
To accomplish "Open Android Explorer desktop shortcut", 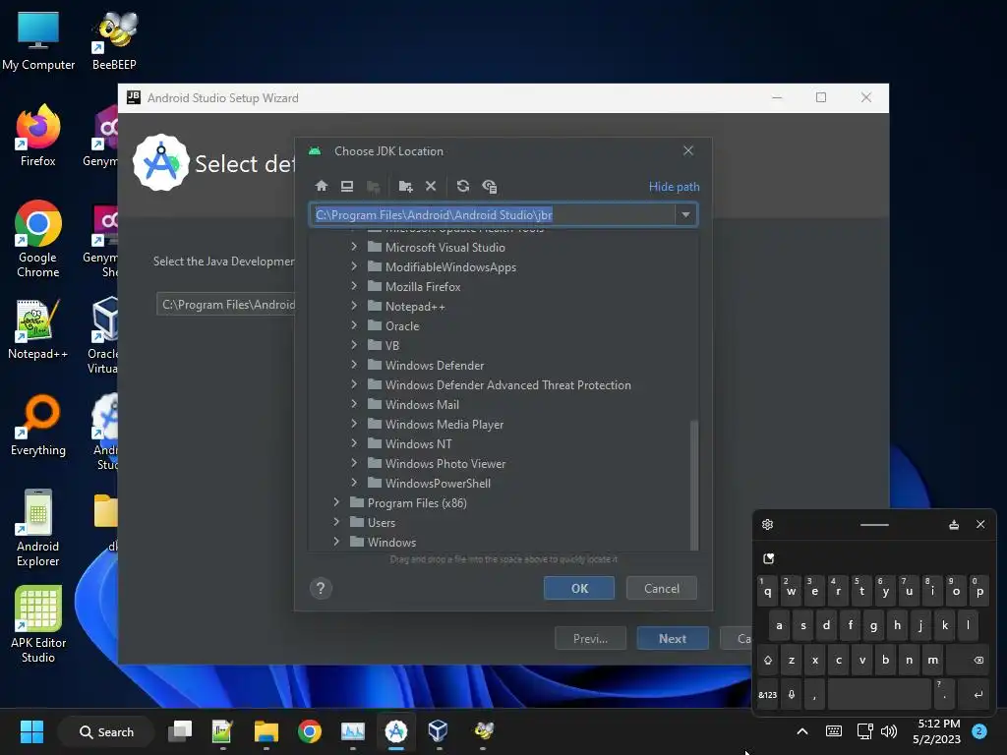I will click(38, 528).
